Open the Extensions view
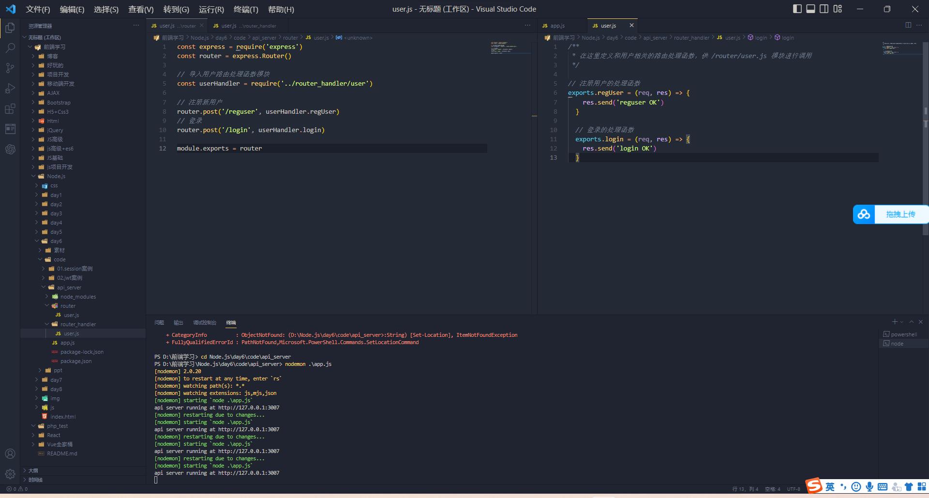929x498 pixels. (10, 108)
